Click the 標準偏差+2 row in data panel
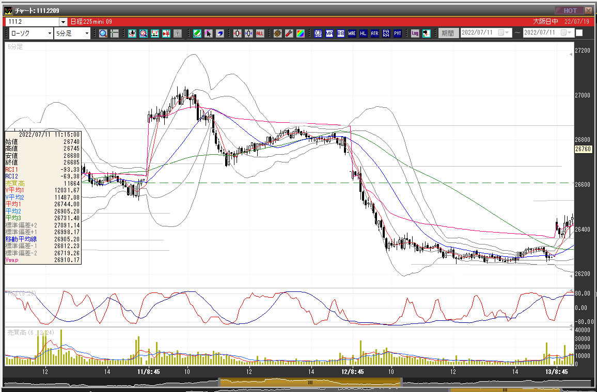The image size is (597, 392). (43, 225)
